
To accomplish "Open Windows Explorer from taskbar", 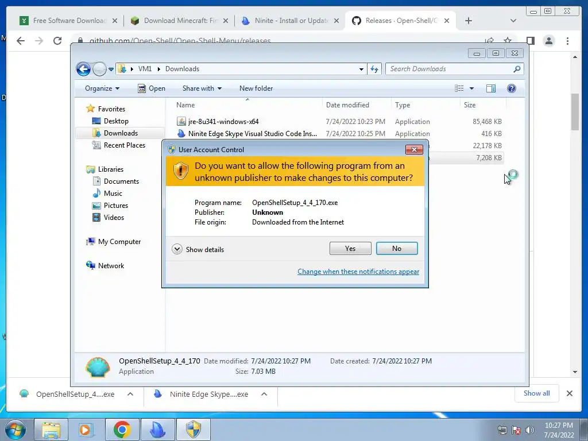I will click(51, 430).
